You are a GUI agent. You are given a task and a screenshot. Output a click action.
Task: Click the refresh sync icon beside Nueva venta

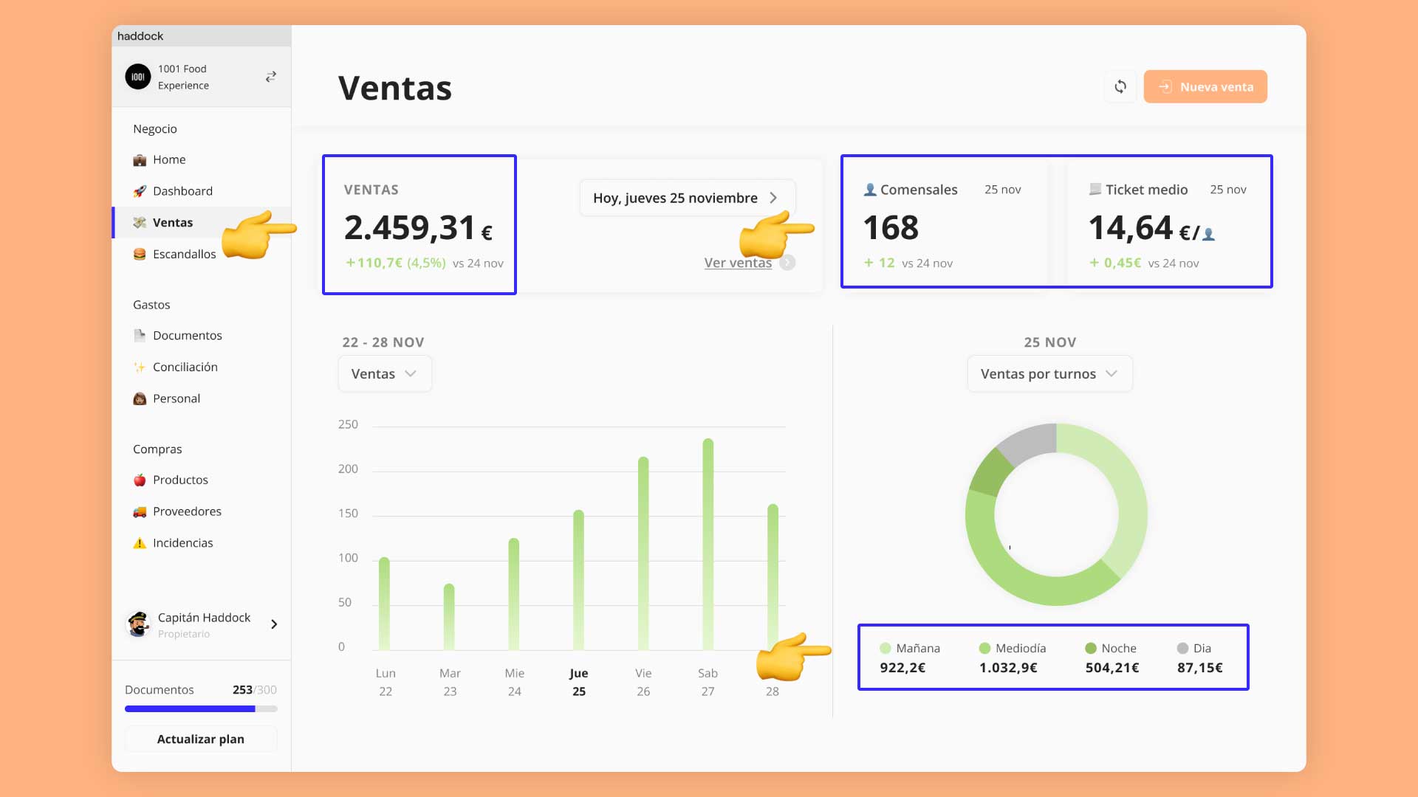click(x=1120, y=87)
